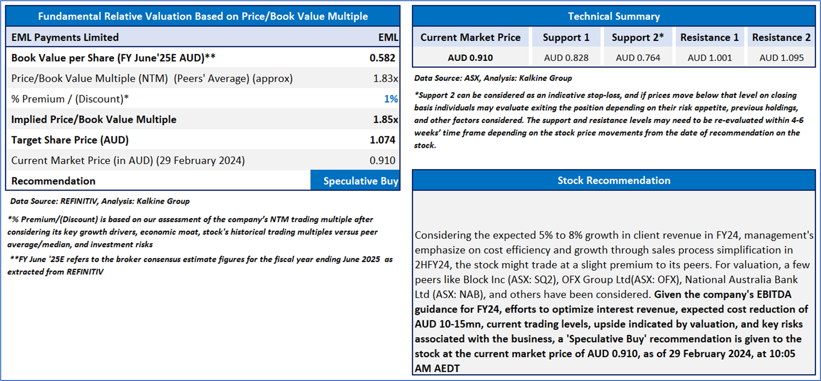Click the Target Share Price value 1.074
This screenshot has height=381, width=821.
tap(382, 140)
